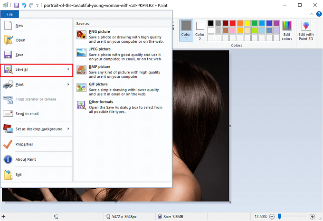Image resolution: width=323 pixels, height=221 pixels.
Task: Click the zoom in plus button
Action: 312,216
